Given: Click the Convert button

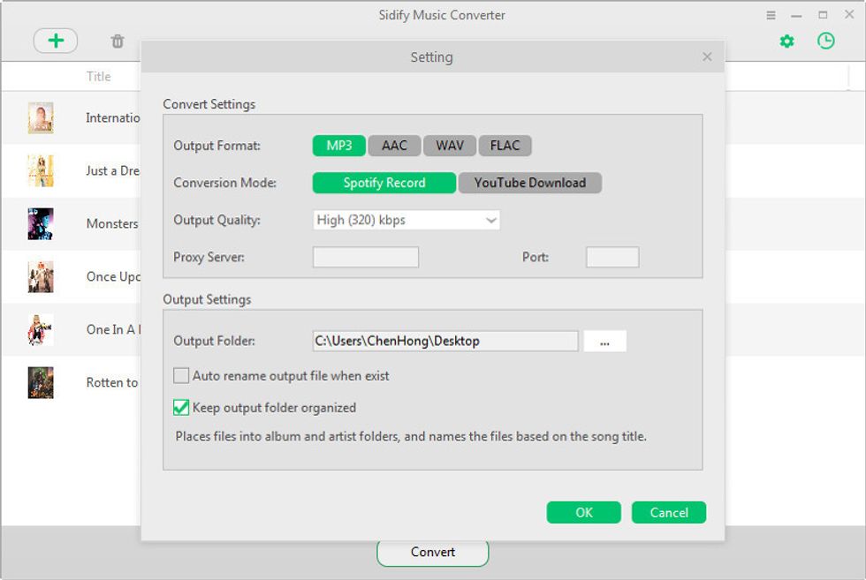Looking at the screenshot, I should (x=432, y=553).
